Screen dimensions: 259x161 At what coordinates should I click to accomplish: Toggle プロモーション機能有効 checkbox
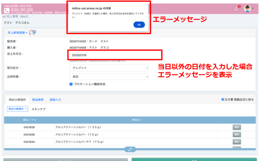click(71, 84)
